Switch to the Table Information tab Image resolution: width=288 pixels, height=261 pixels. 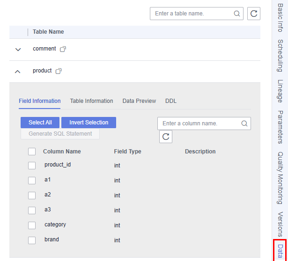point(91,101)
